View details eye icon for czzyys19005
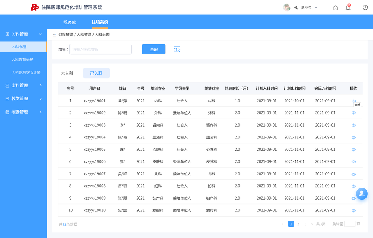This screenshot has height=238, width=373. pos(354,150)
